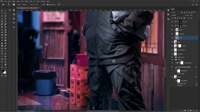
Task: Create new adjustment layer icon
Action: tap(188, 110)
